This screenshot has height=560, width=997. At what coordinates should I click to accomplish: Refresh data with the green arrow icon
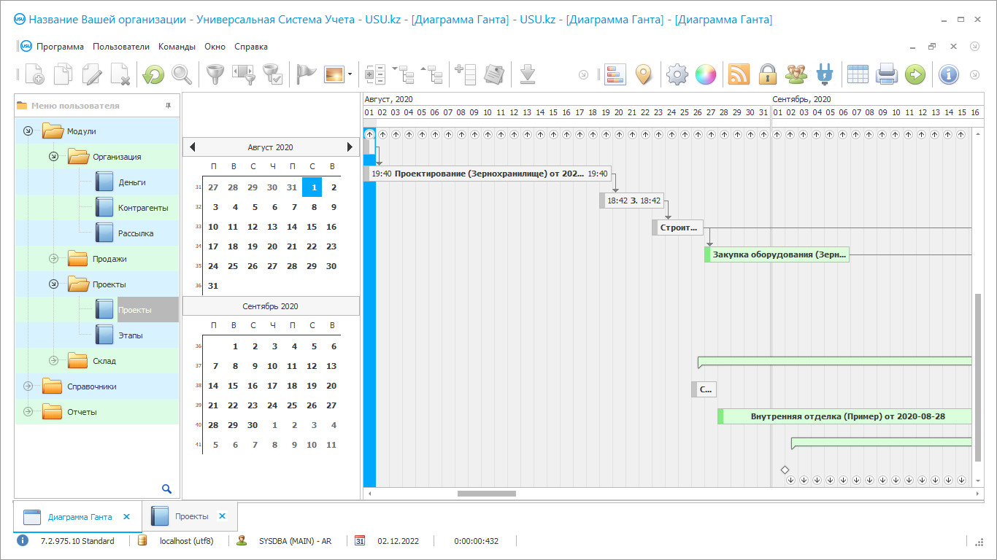click(153, 74)
